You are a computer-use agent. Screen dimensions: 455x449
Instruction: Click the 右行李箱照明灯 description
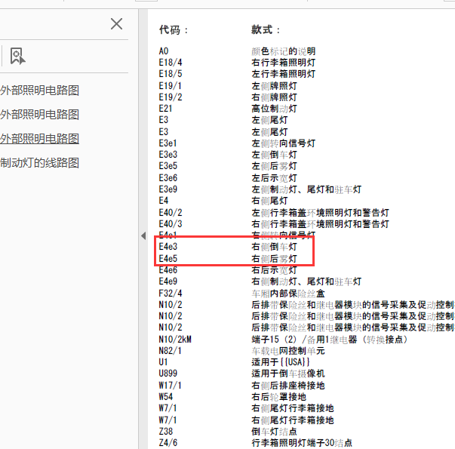(283, 63)
